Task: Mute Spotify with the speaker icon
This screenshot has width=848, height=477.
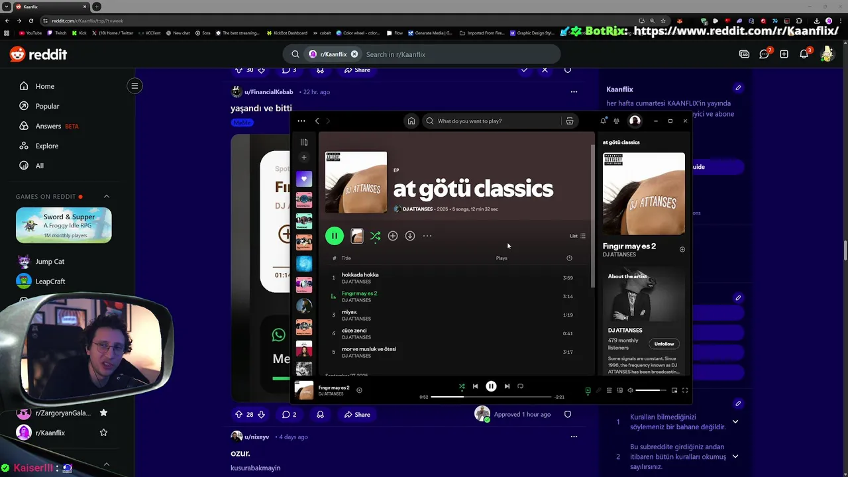Action: 630,391
